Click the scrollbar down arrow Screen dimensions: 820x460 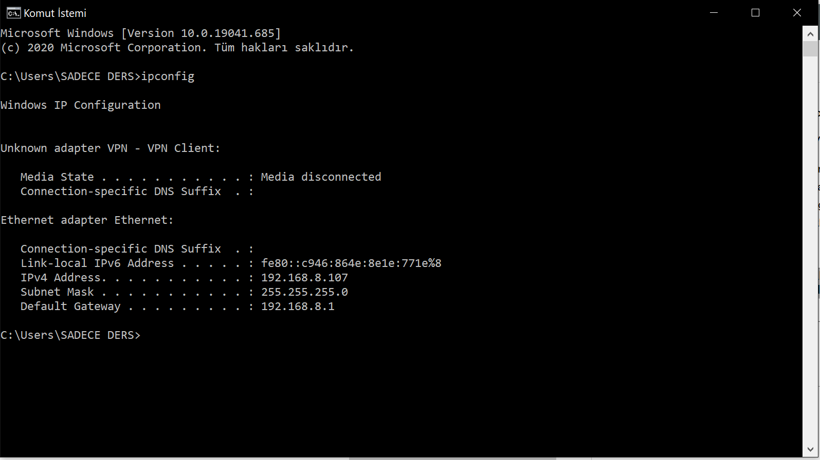pyautogui.click(x=810, y=450)
